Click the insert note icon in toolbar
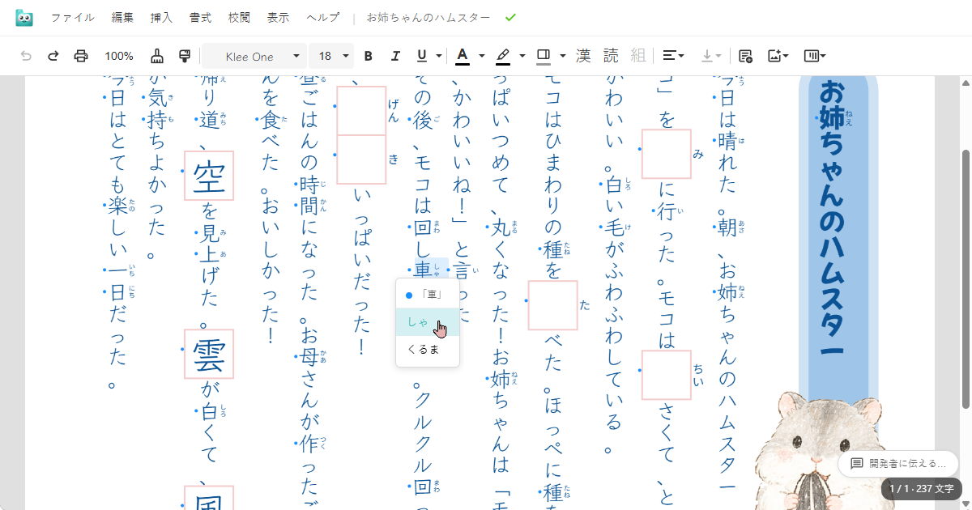Image resolution: width=972 pixels, height=510 pixels. tap(746, 56)
